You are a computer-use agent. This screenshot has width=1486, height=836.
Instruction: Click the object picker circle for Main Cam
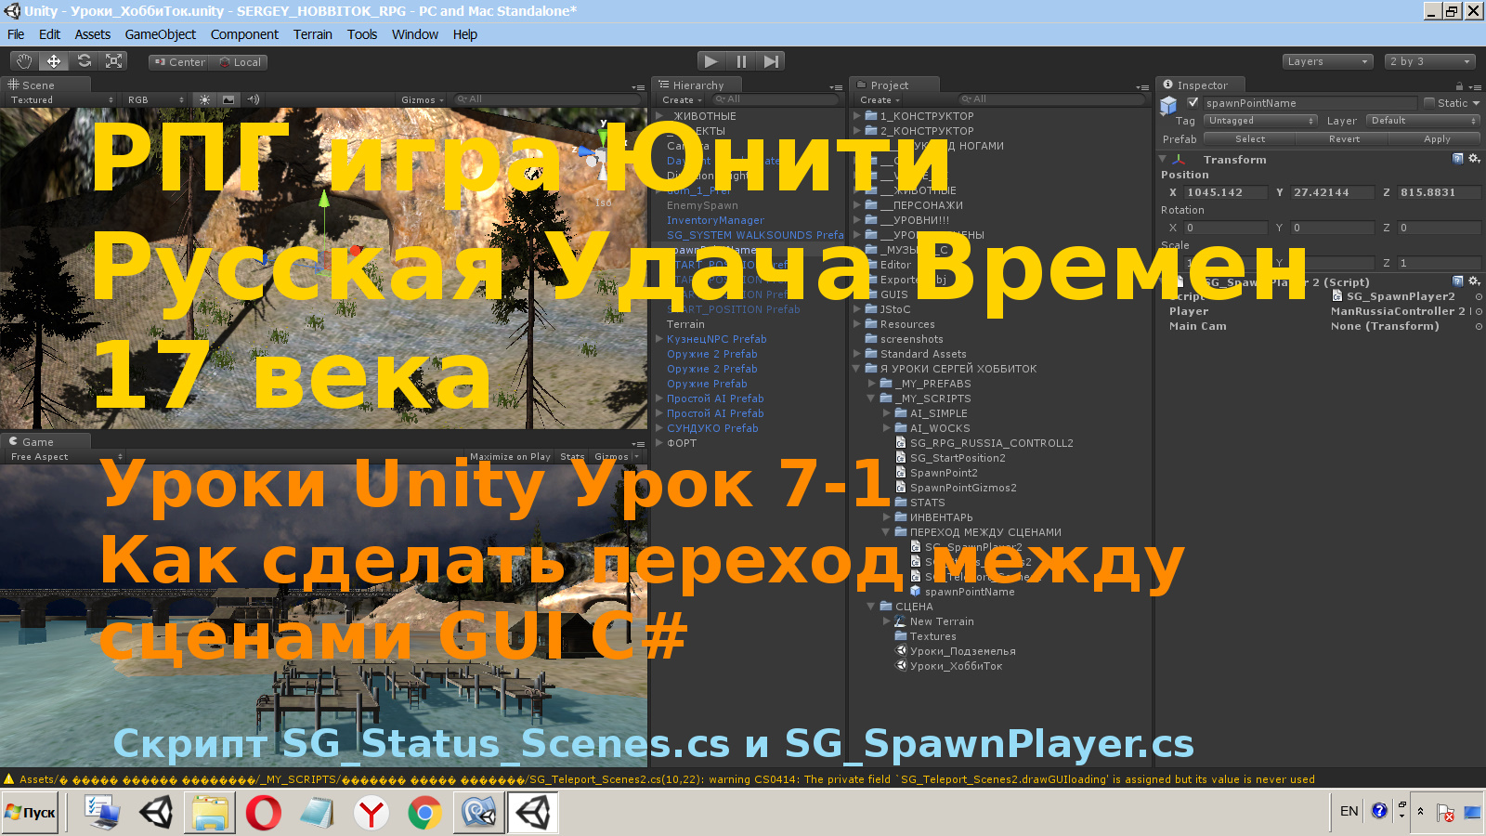(1479, 326)
